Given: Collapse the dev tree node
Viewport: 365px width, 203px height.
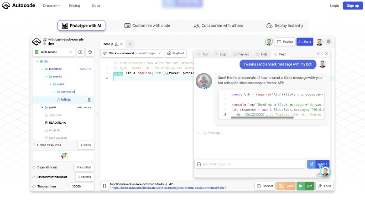Looking at the screenshot, I should 37,61.
